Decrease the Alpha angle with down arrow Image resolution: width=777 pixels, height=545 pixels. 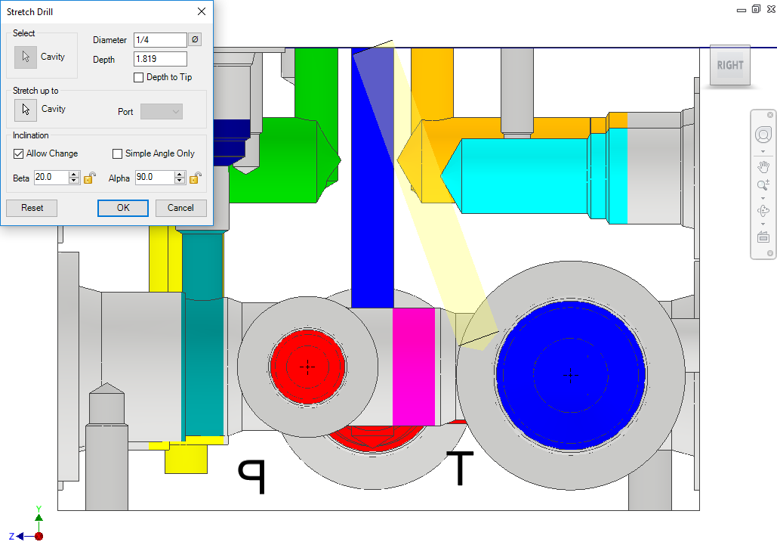(x=180, y=181)
